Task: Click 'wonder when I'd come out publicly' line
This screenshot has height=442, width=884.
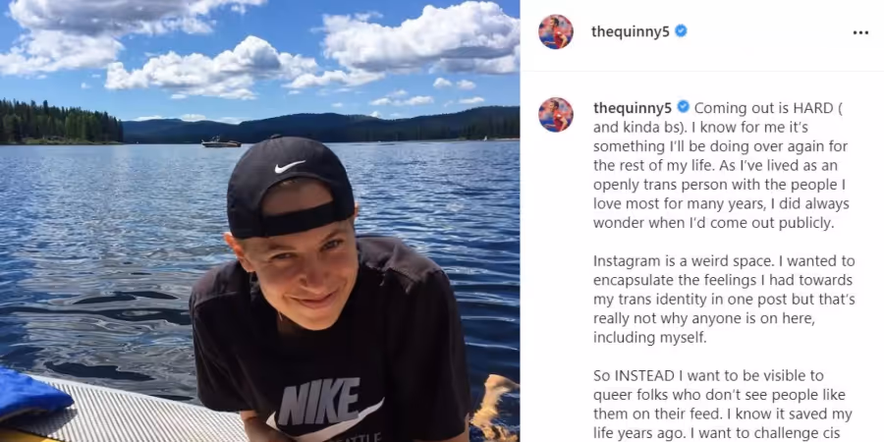Action: [x=713, y=223]
